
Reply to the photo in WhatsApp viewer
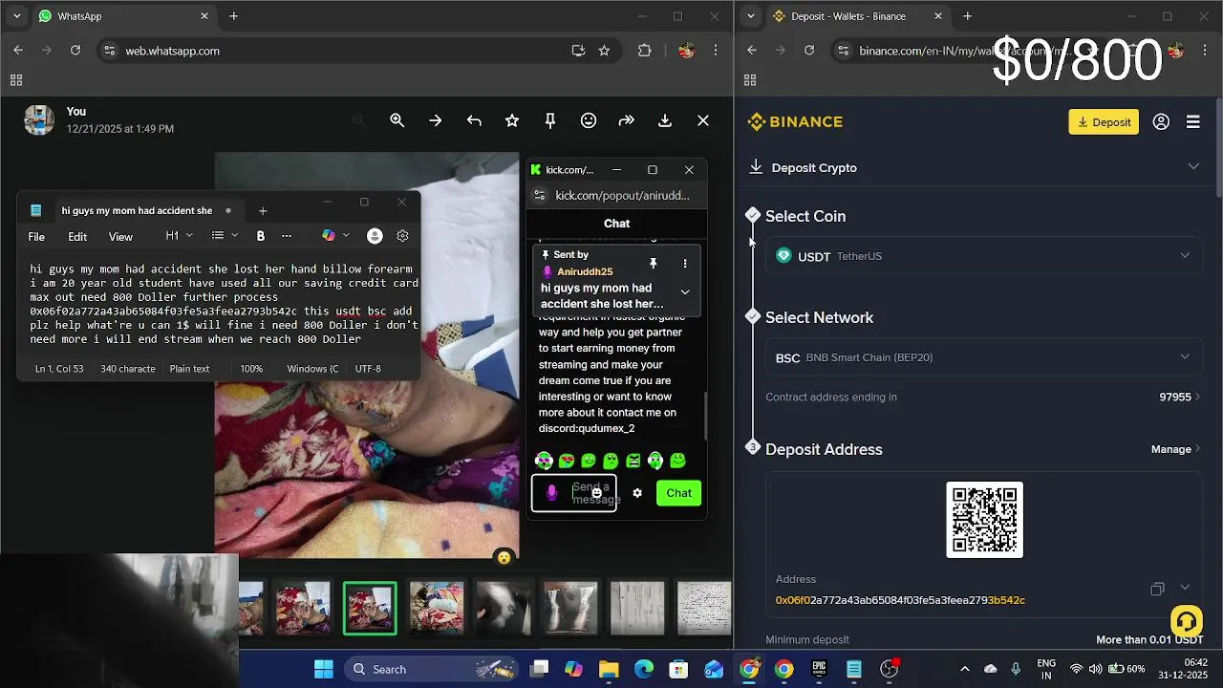474,120
